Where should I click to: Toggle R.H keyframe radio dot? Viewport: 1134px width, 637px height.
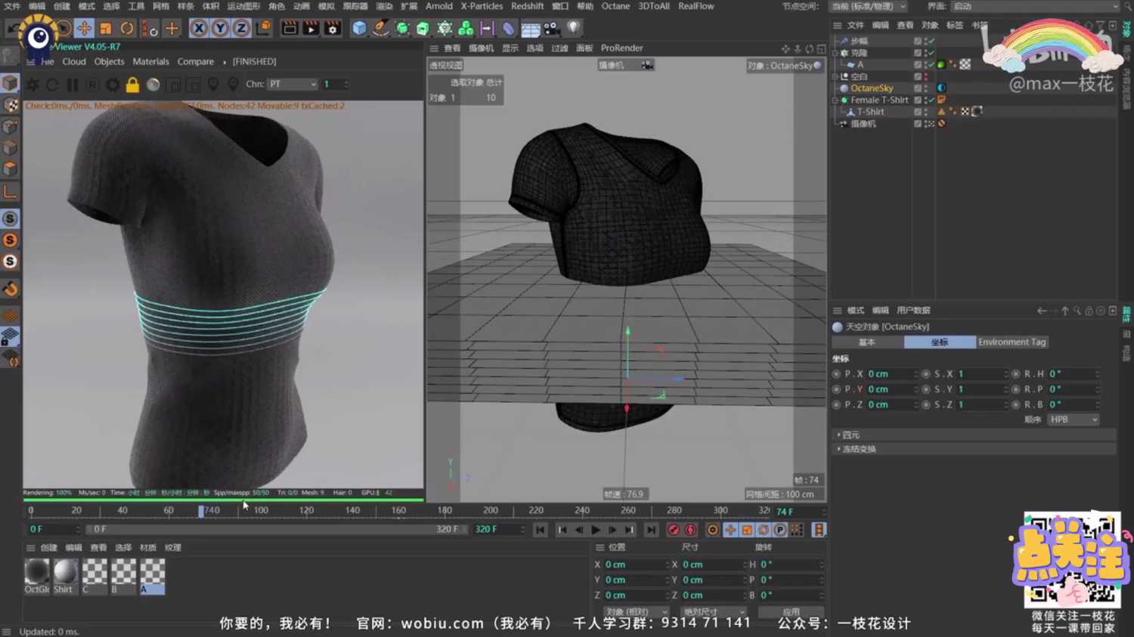[1015, 374]
